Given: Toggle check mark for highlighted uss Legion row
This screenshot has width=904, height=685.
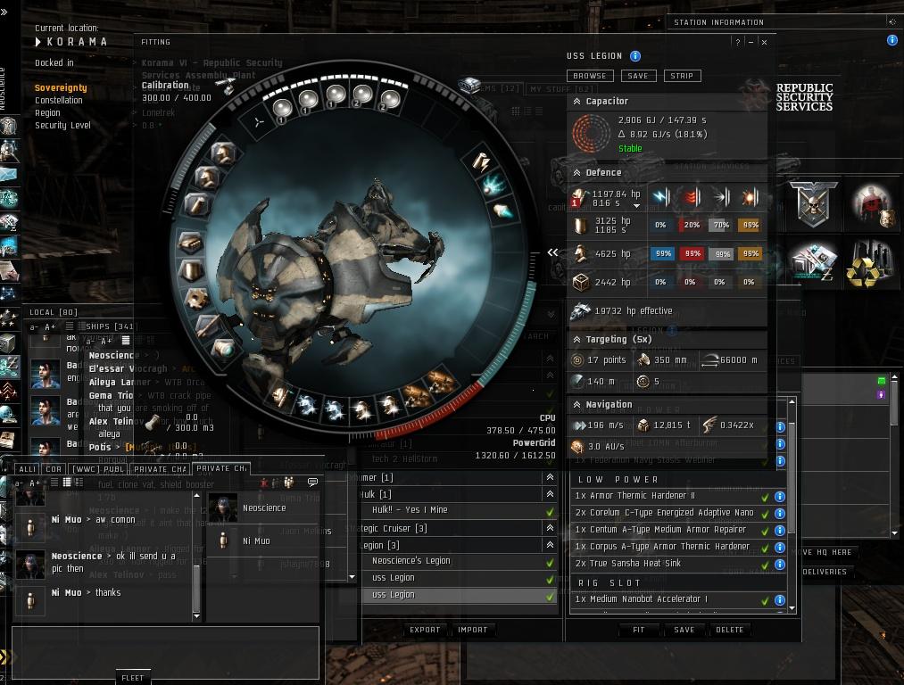Looking at the screenshot, I should coord(550,597).
